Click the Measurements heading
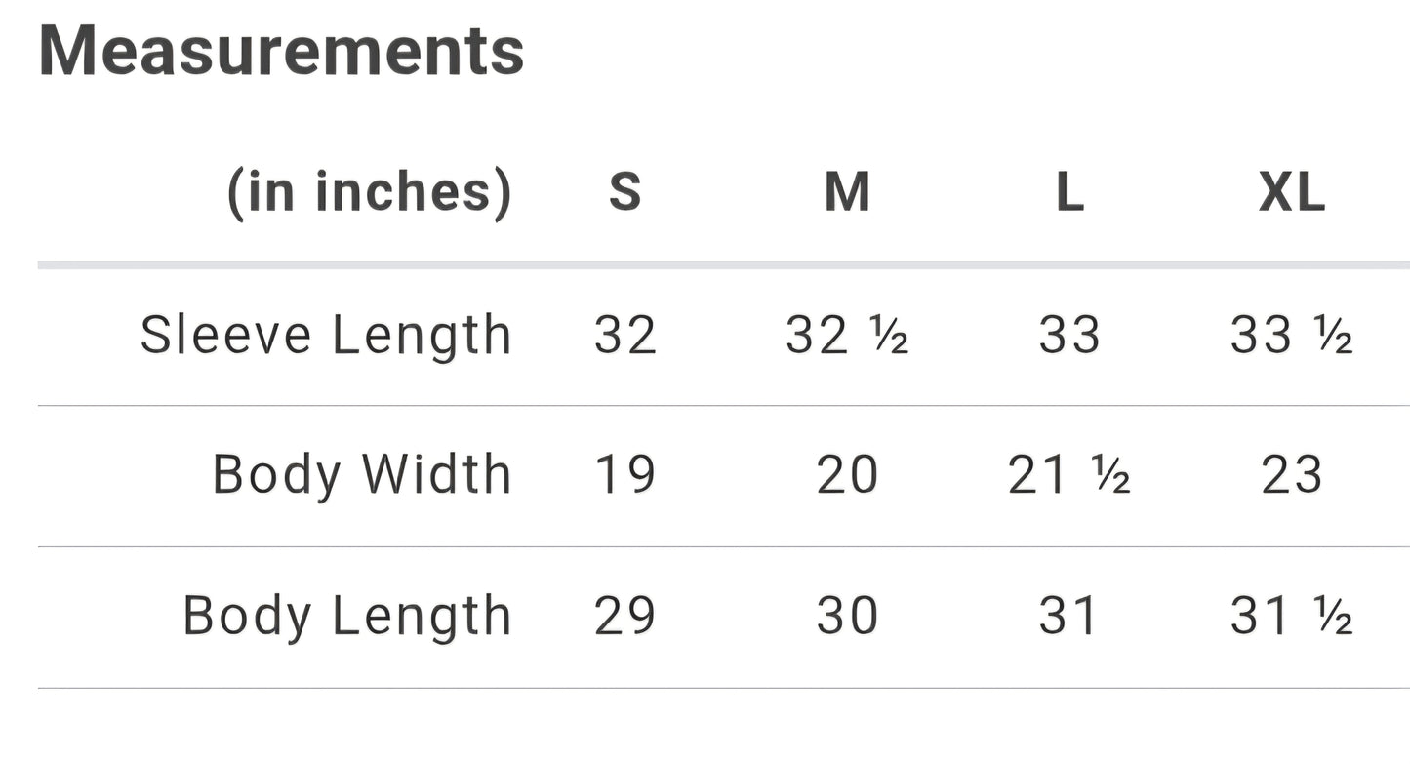Viewport: 1410px width, 764px height. point(281,52)
